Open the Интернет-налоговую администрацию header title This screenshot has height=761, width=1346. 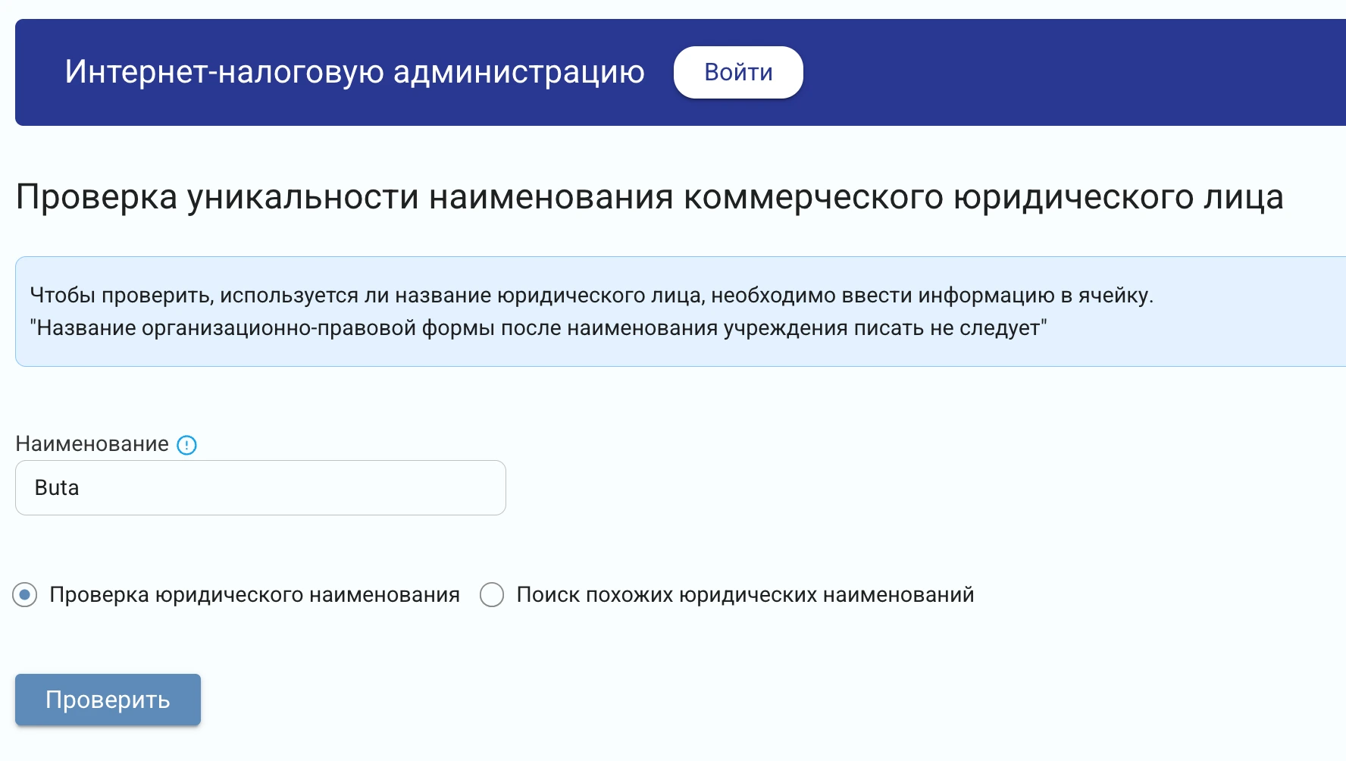tap(355, 72)
